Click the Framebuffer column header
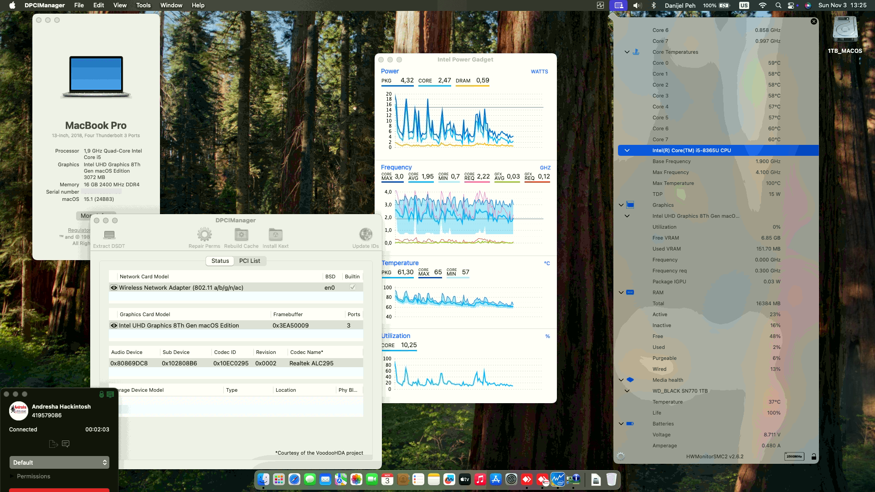Screen dimensions: 875x492 pos(288,314)
